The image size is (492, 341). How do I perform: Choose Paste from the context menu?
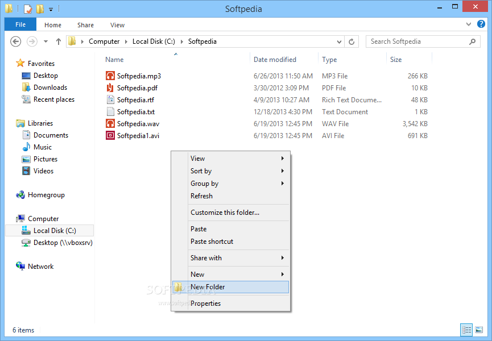[x=230, y=229]
